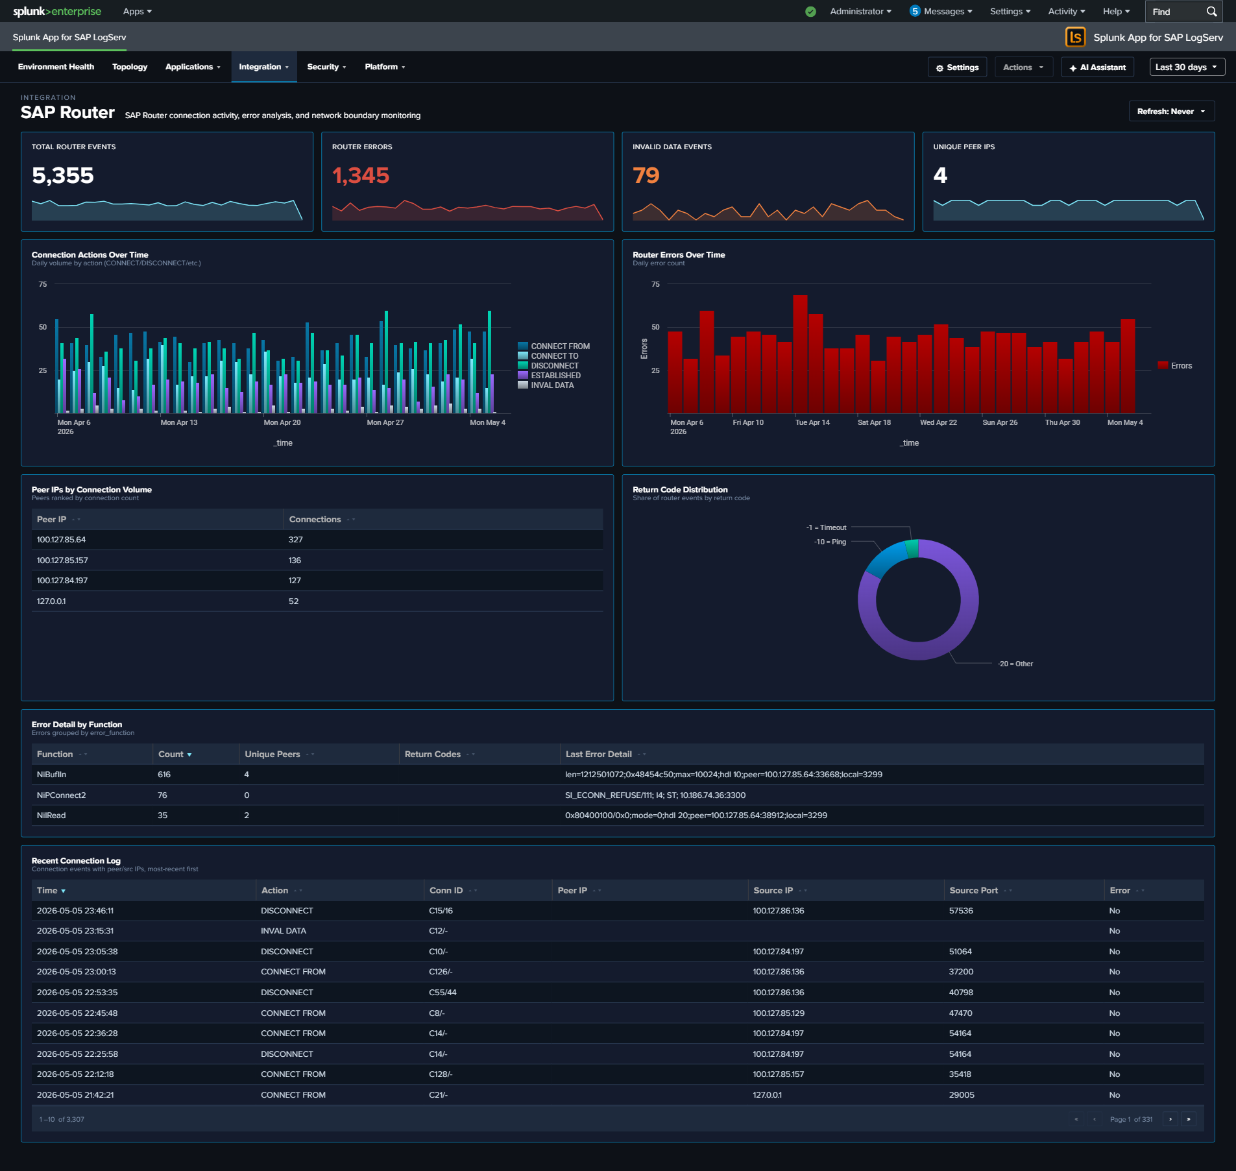
Task: Open the Security nav menu
Action: (x=326, y=67)
